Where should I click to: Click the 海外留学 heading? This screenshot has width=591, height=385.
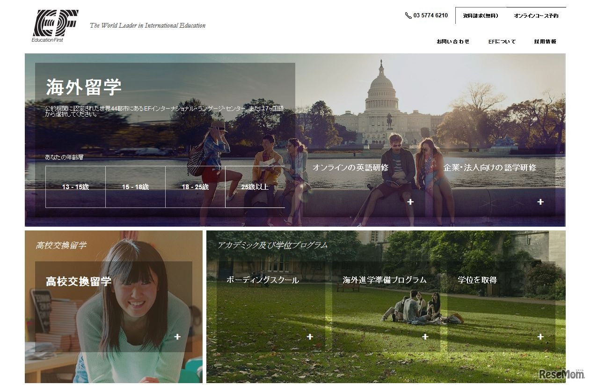click(x=84, y=87)
